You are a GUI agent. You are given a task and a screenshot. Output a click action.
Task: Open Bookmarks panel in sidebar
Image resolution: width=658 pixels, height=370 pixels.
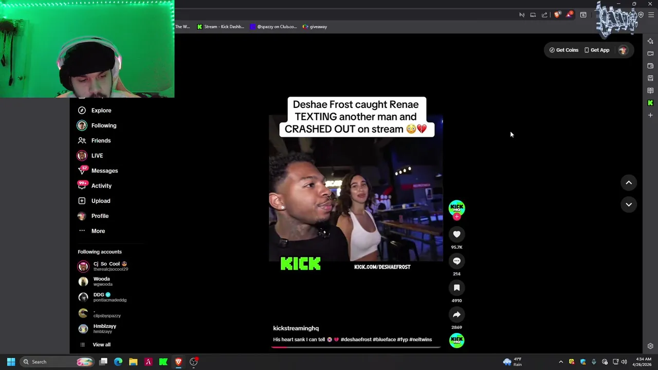[x=650, y=78]
